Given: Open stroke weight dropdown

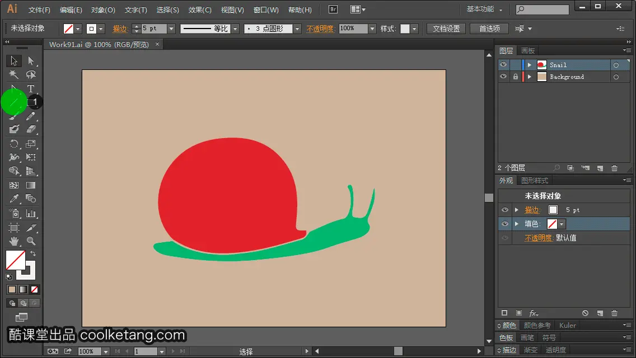Looking at the screenshot, I should [x=171, y=29].
